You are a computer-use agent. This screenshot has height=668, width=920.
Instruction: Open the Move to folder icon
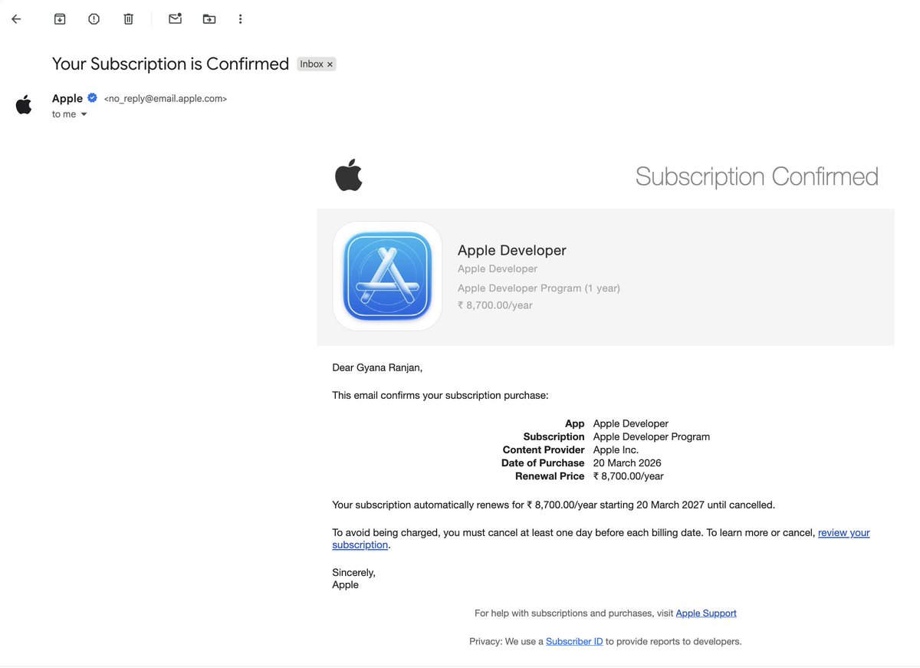coord(209,19)
